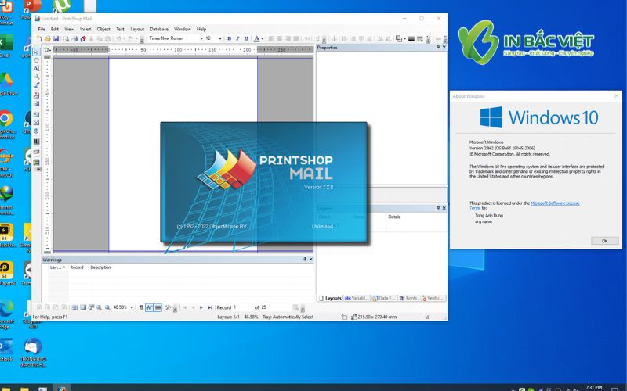Open the Help menu

[x=201, y=29]
